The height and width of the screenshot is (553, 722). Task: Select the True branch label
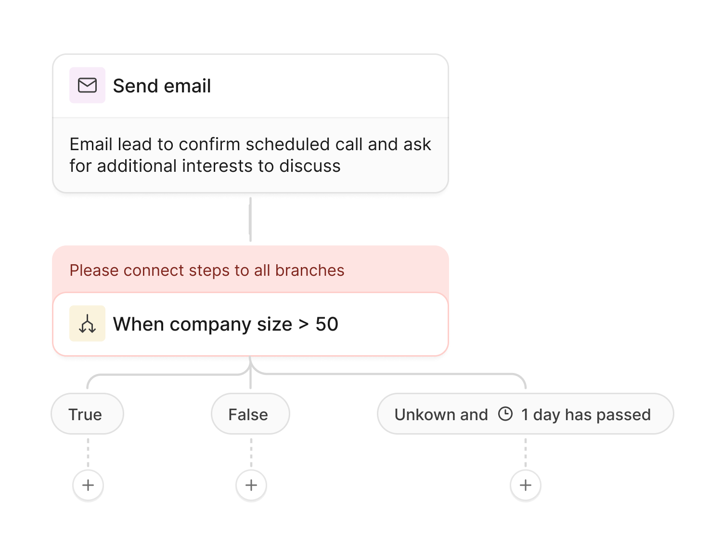pyautogui.click(x=85, y=414)
